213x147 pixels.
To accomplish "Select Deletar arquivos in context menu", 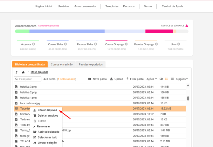I will tap(48, 116).
